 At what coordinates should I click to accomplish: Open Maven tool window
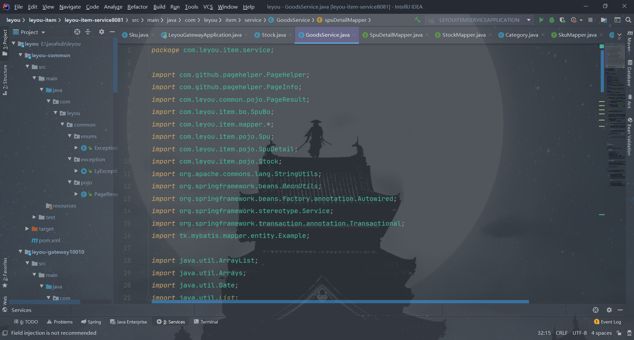pyautogui.click(x=630, y=42)
